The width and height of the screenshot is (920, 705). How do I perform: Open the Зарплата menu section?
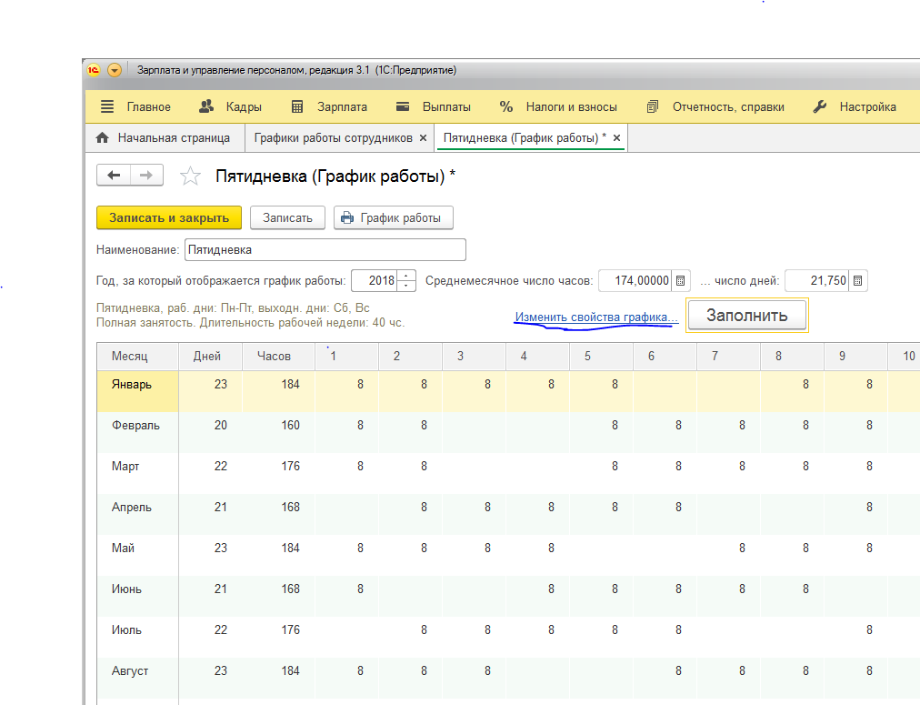(x=329, y=106)
